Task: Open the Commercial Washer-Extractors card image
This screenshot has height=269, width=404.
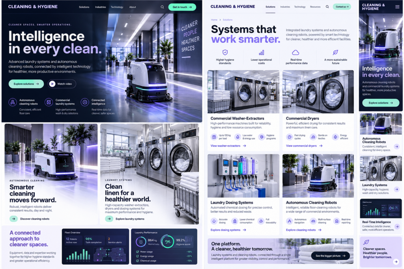Action: click(x=243, y=92)
